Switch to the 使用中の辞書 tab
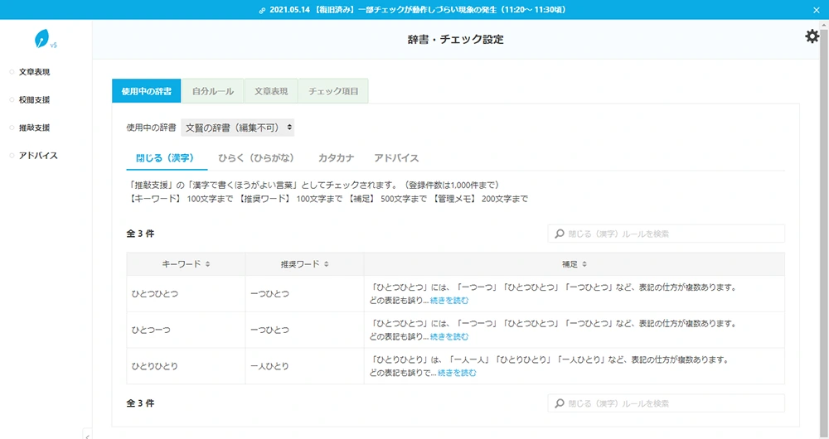 tap(147, 91)
